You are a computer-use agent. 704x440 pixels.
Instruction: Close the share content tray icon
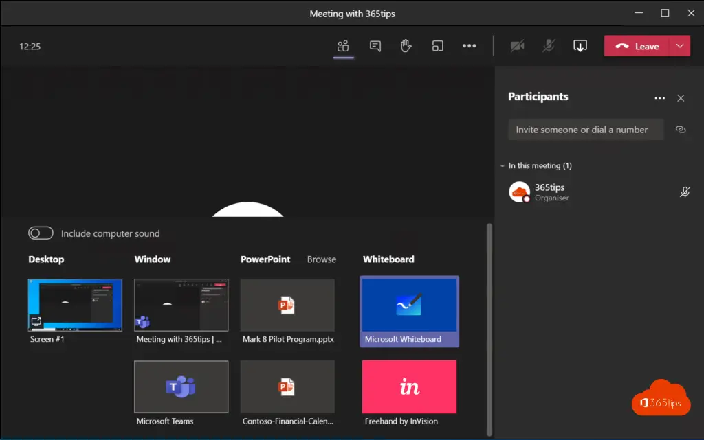point(580,46)
